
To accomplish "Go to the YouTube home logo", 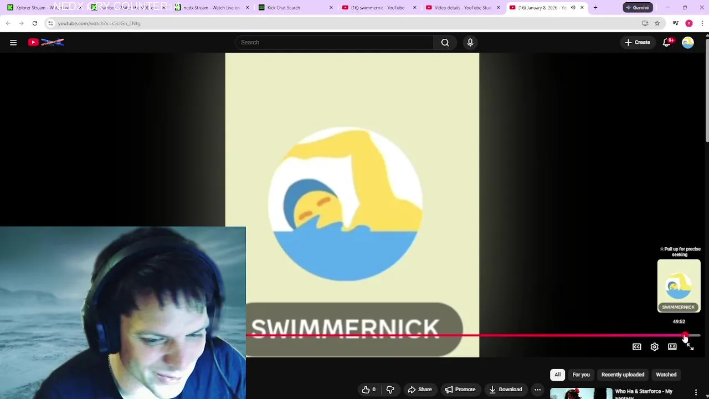I will (x=47, y=42).
